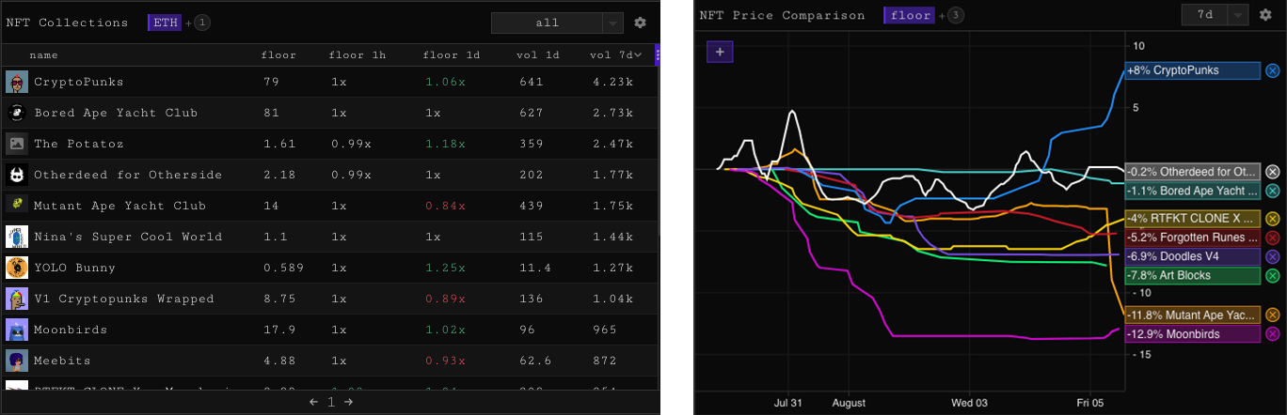This screenshot has height=415, width=1287.
Task: Click YOLO Bunny floor 1d value 1.25x
Action: [445, 269]
